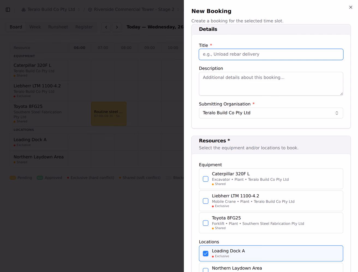This screenshot has height=272, width=358.
Task: Click the Today — Wednesday date heading
Action: click(155, 27)
